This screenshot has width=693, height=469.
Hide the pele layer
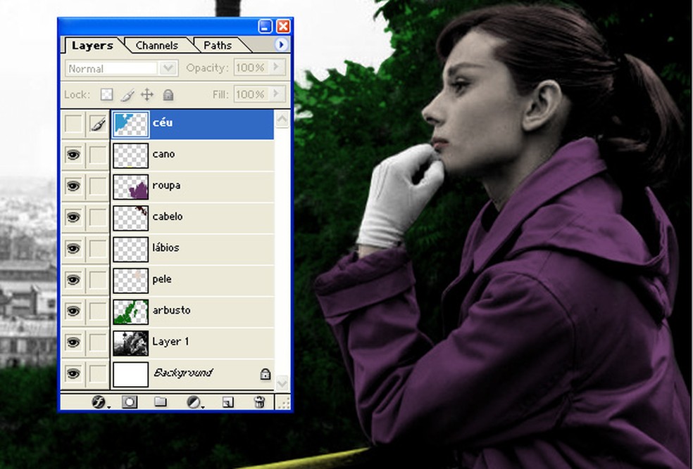73,280
